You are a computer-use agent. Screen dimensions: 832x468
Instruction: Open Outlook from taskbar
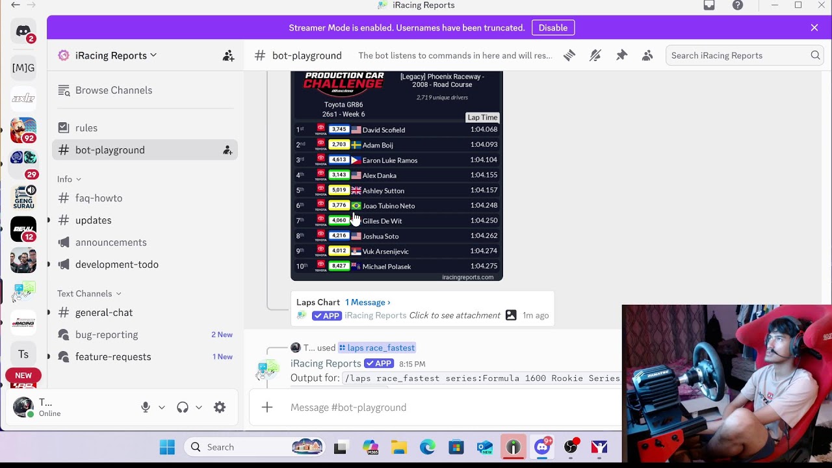click(485, 447)
